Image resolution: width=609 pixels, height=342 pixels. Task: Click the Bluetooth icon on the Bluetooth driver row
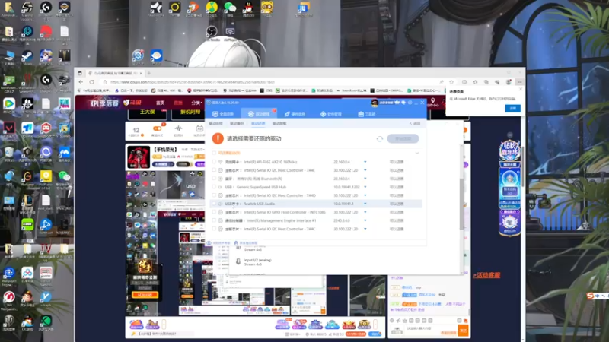[220, 179]
